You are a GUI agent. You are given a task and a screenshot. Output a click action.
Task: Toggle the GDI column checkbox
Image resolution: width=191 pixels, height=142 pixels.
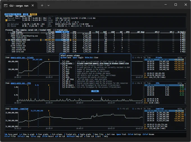pos(63,75)
